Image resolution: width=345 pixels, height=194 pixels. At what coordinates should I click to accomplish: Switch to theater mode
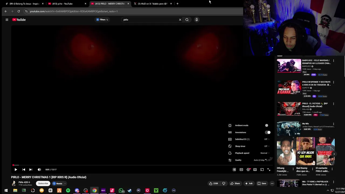[x=255, y=169]
